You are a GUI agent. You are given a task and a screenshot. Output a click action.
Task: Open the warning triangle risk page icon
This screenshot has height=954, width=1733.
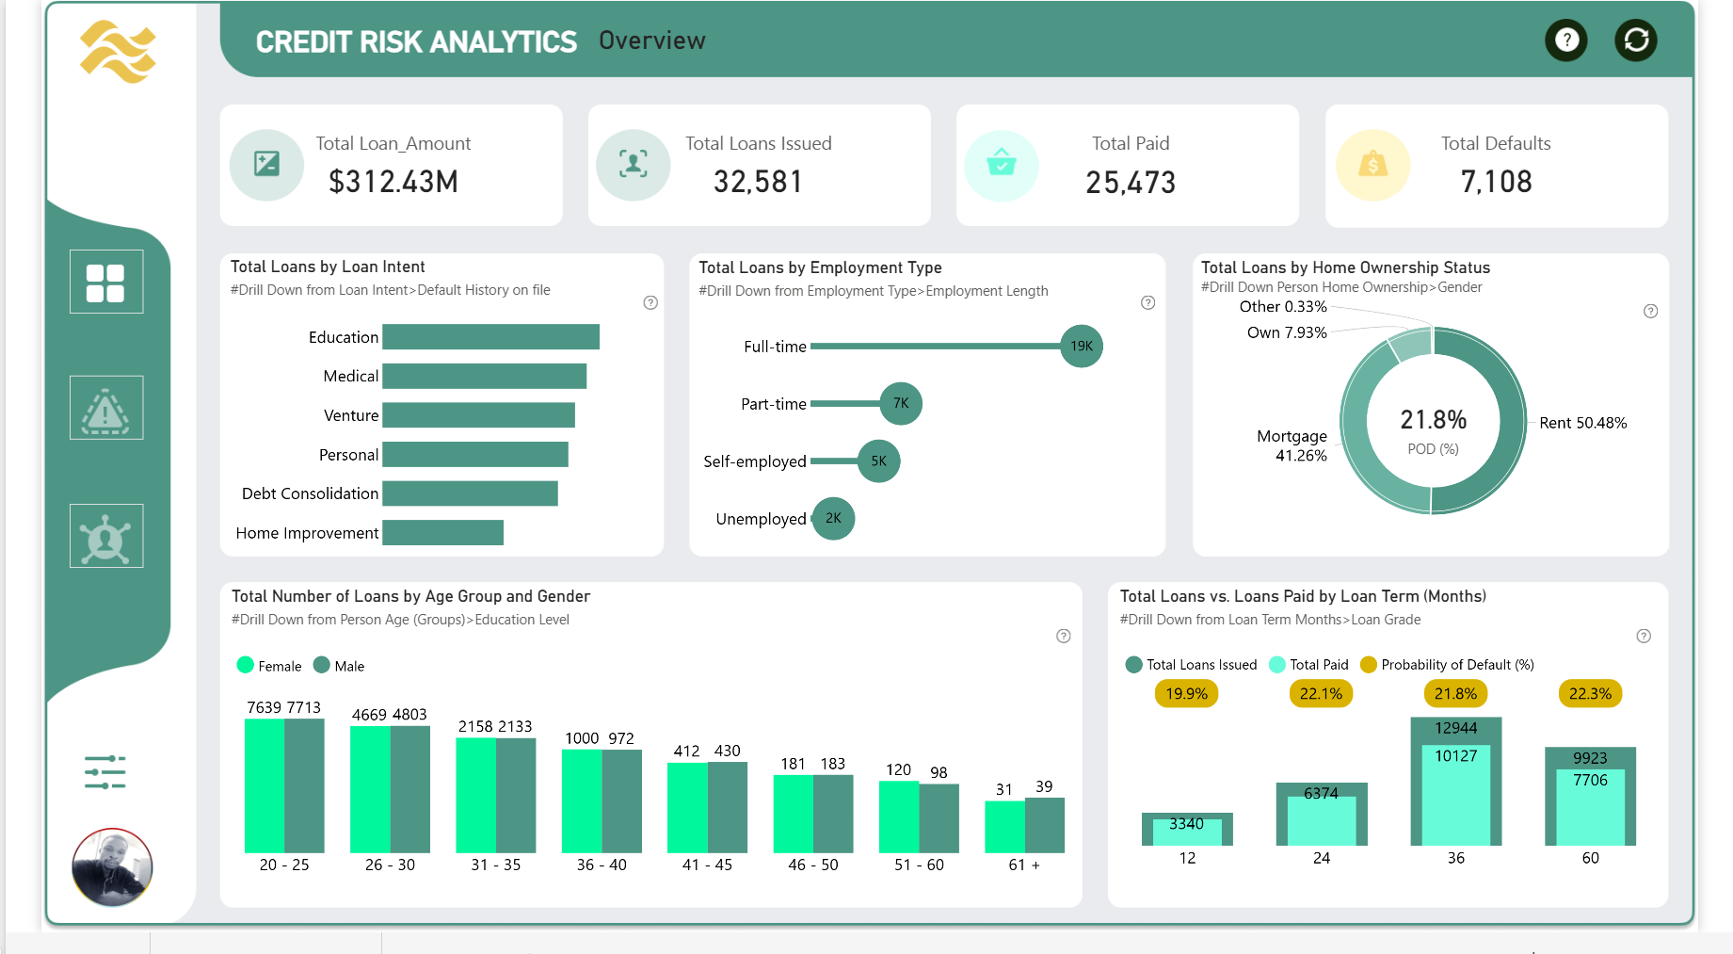pos(106,409)
